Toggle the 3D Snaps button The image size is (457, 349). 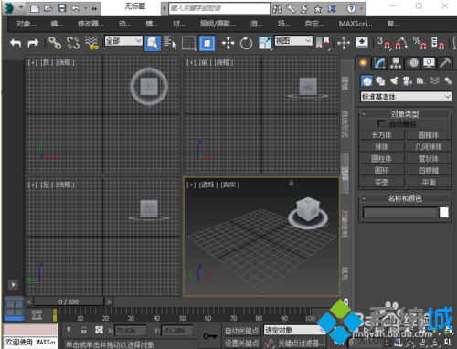tap(383, 43)
